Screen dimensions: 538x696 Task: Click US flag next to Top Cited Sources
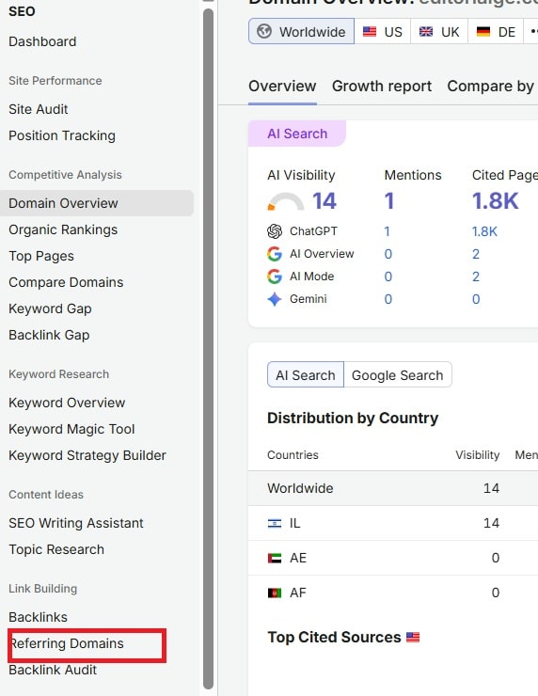[413, 638]
